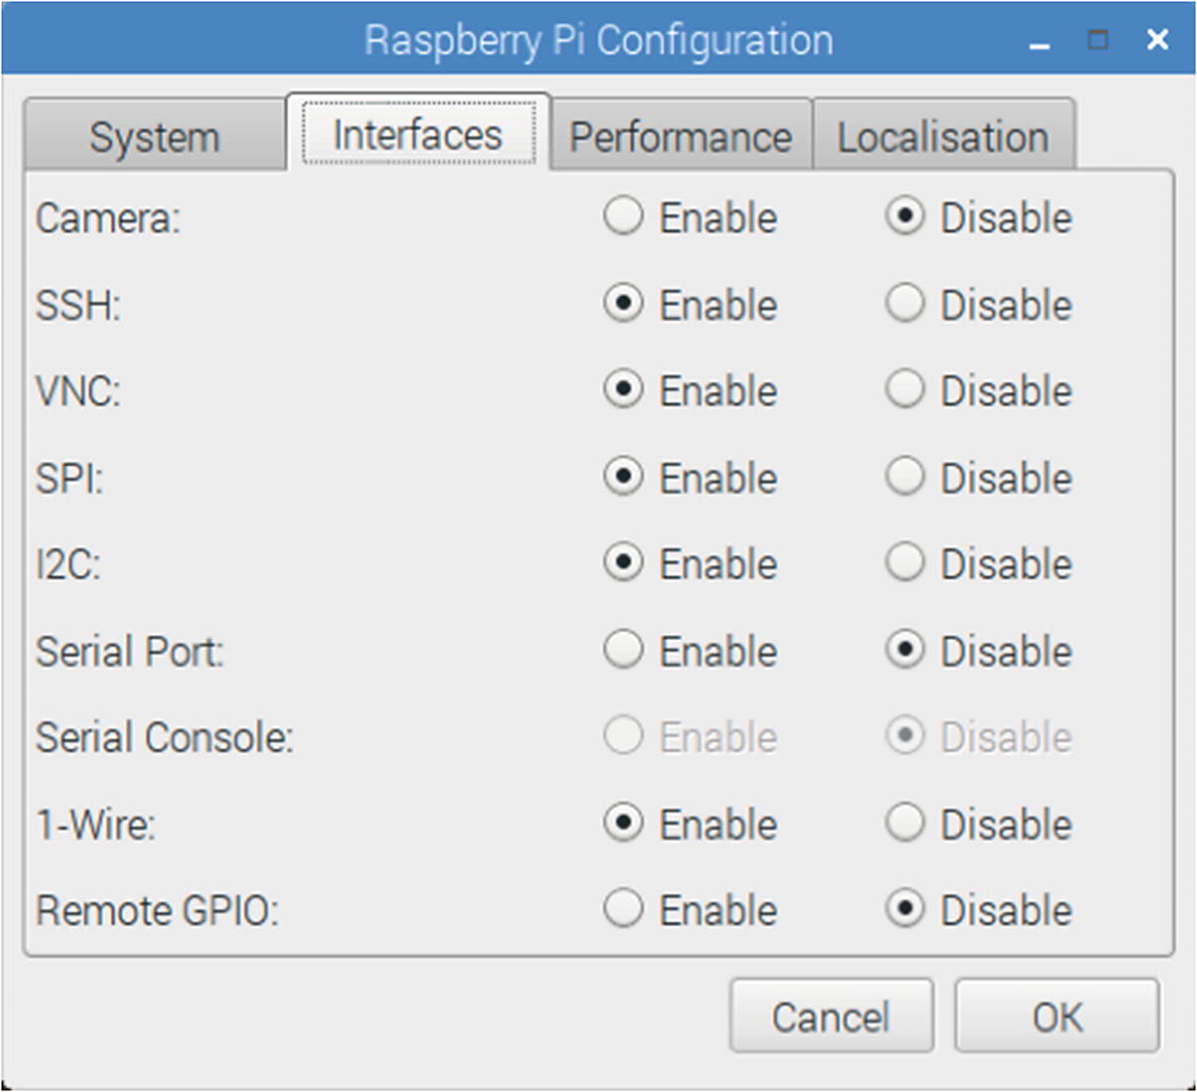This screenshot has height=1092, width=1197.
Task: Enable the Camera interface
Action: [623, 216]
